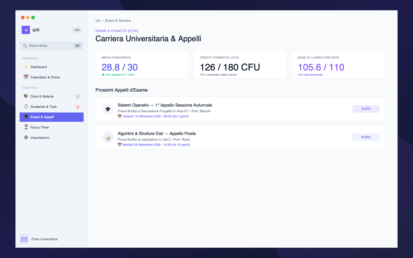Click the Corsi & Materie count badge 5

pos(78,96)
